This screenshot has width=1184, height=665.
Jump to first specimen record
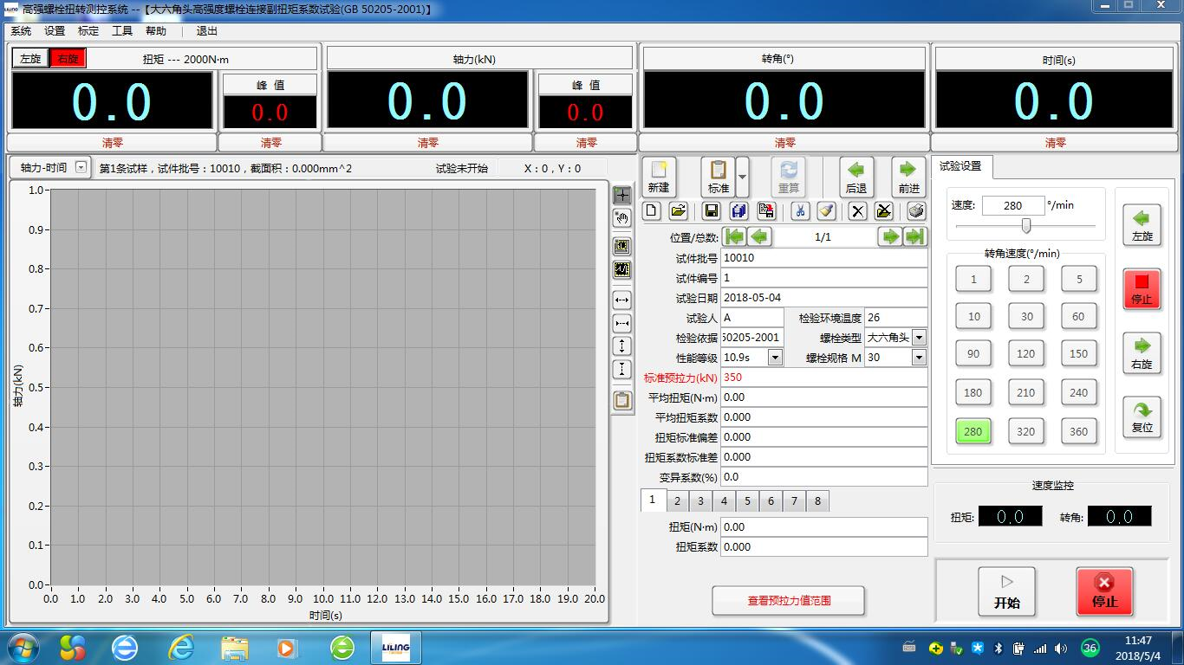(x=734, y=236)
